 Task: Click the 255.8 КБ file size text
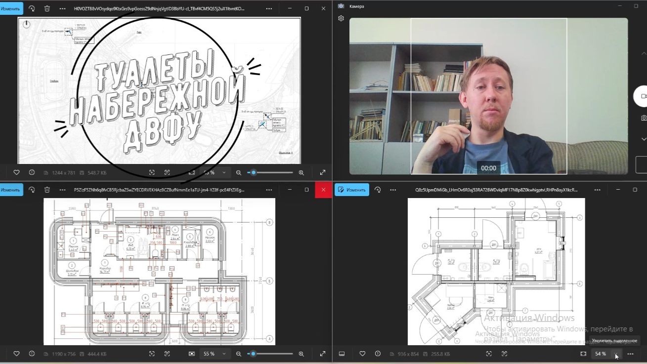[x=440, y=354]
